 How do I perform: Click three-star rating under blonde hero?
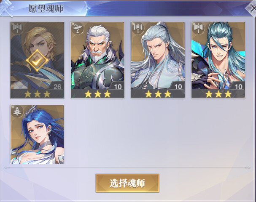pyautogui.click(x=37, y=94)
